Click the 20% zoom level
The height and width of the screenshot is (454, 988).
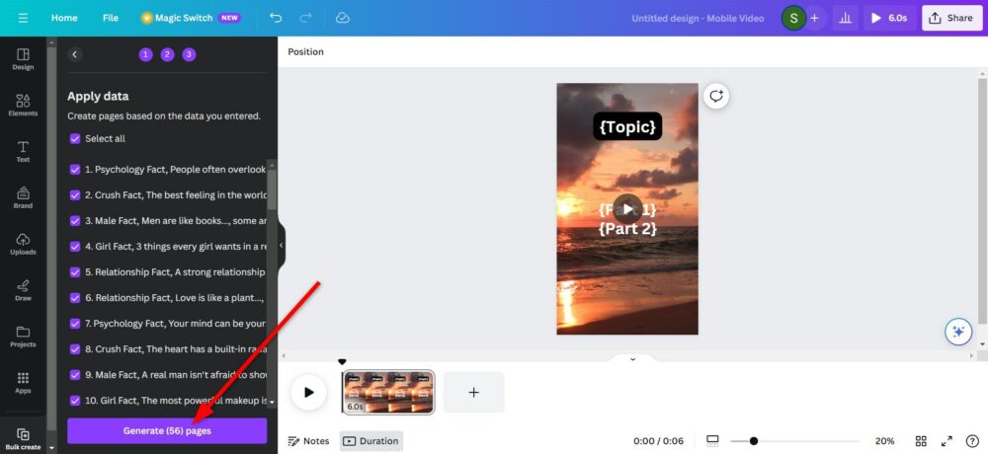pyautogui.click(x=884, y=441)
